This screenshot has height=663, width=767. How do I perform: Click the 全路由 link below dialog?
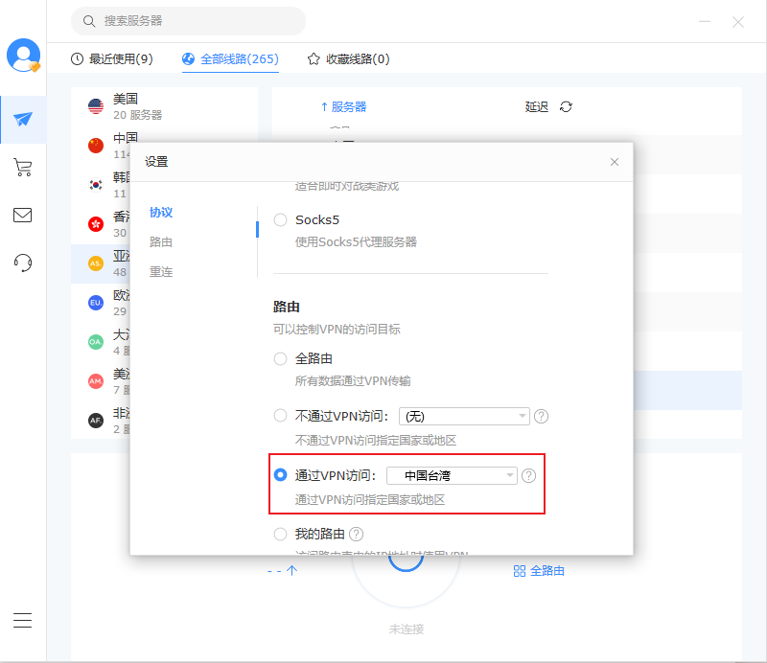tap(547, 571)
